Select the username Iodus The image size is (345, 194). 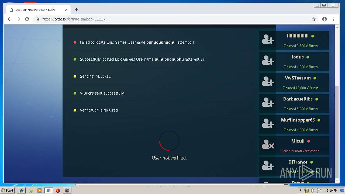coord(298,57)
